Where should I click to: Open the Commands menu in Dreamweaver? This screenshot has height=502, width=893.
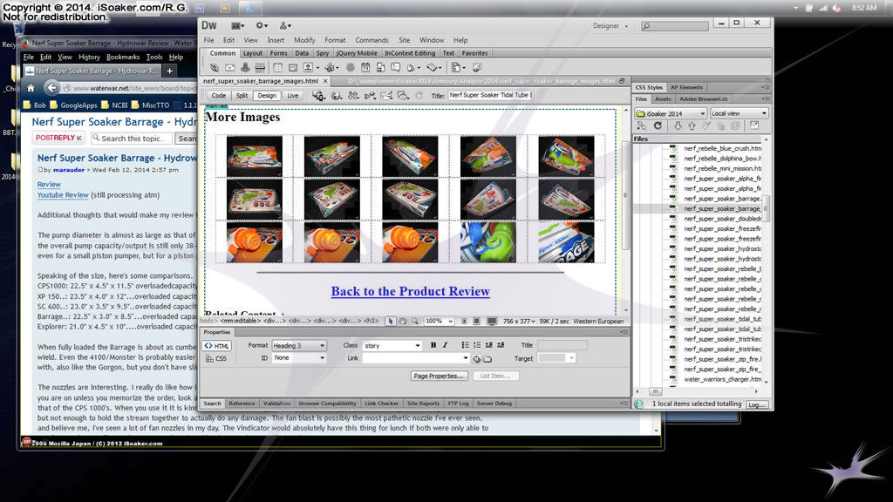[x=372, y=40]
